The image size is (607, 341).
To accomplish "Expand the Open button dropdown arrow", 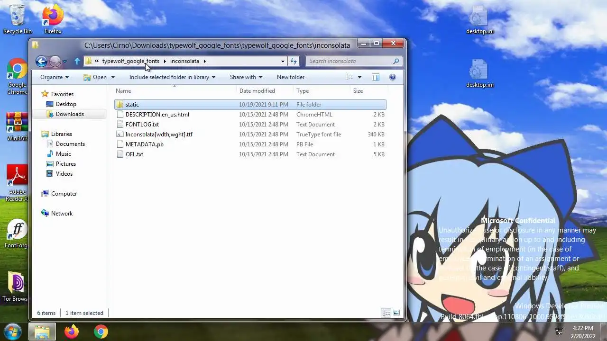I will pos(113,77).
